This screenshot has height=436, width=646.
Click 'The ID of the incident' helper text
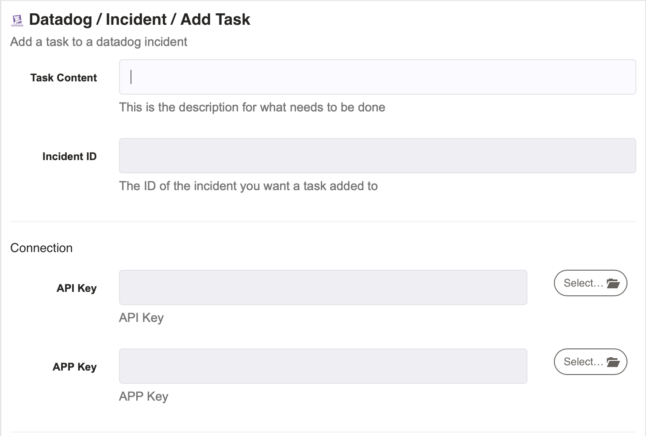coord(248,186)
